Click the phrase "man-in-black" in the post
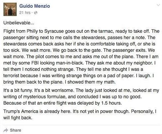The image size is (162, 134). coord(69,63)
